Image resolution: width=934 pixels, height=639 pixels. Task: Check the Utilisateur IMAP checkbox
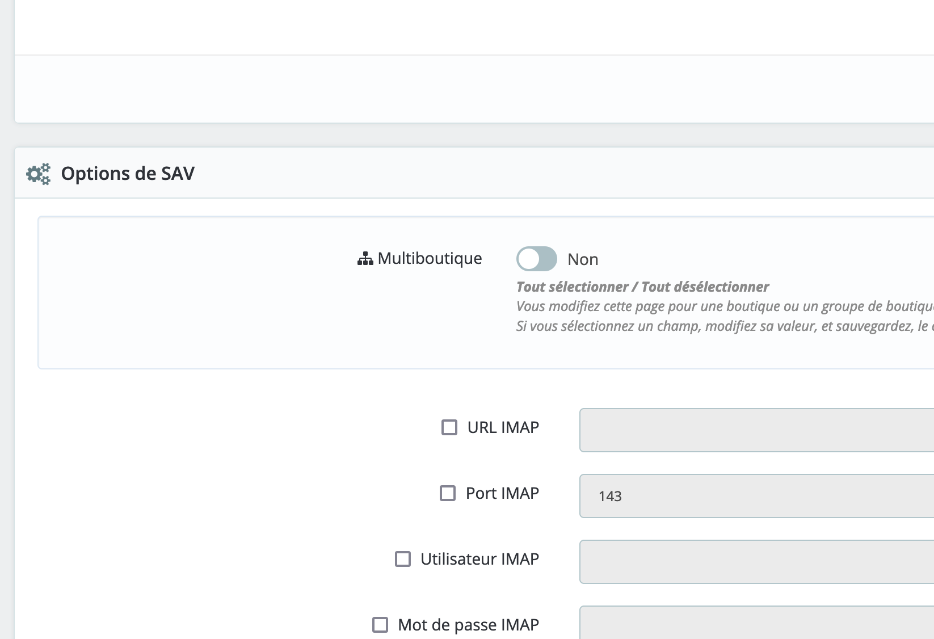[x=403, y=560]
